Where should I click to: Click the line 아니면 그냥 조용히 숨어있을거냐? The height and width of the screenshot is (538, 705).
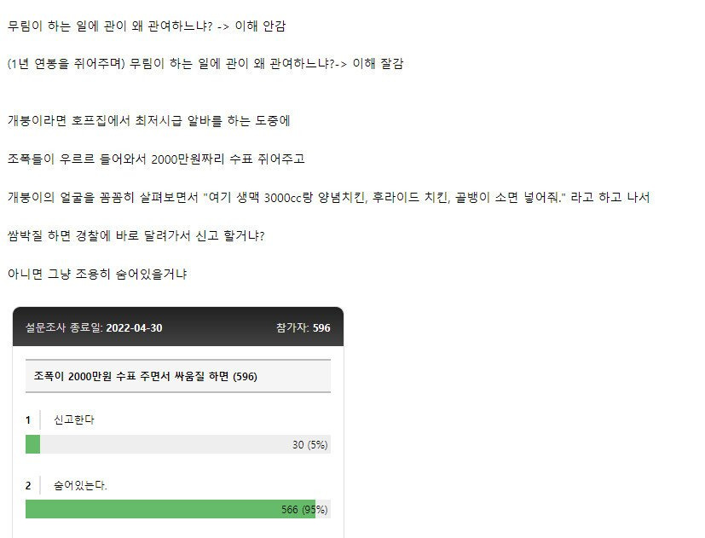pos(97,274)
